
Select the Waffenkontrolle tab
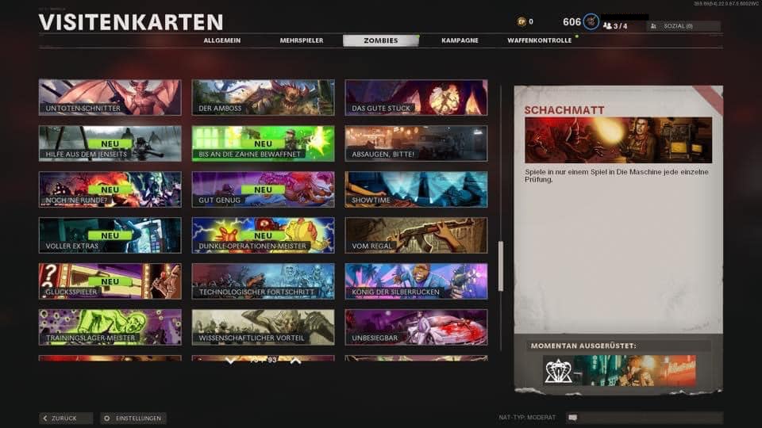(x=539, y=40)
